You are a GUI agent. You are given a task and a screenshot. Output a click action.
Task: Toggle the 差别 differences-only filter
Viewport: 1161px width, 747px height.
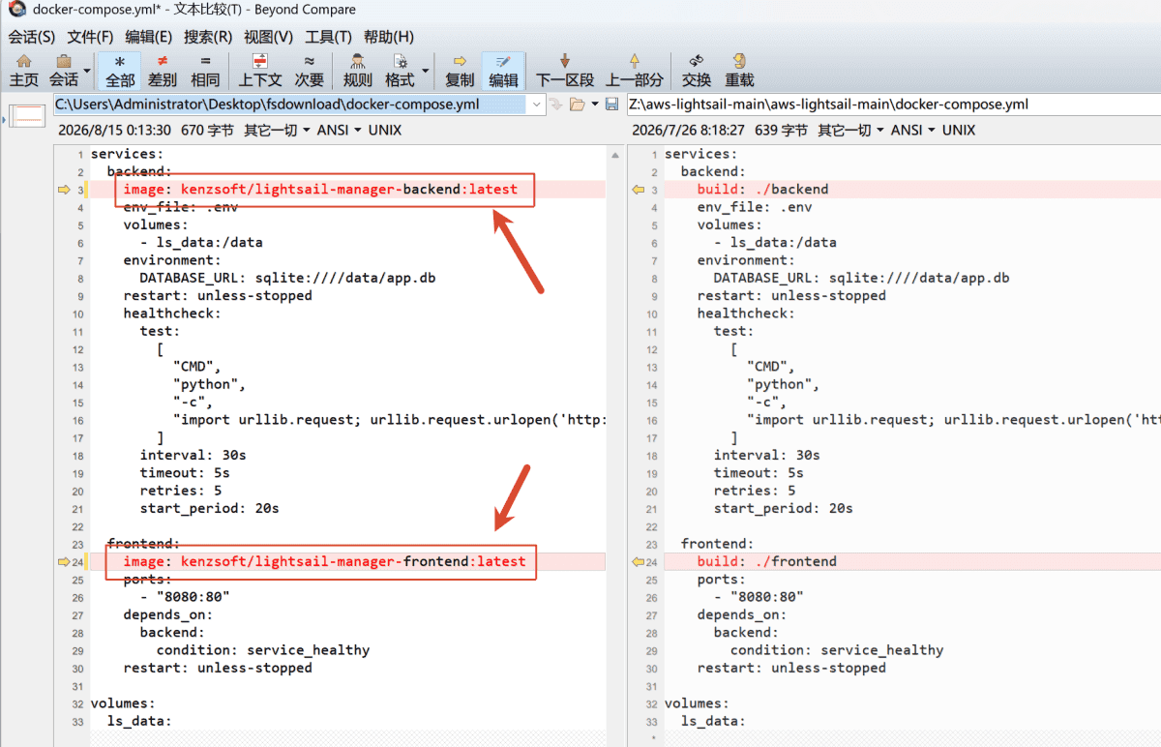pyautogui.click(x=163, y=71)
